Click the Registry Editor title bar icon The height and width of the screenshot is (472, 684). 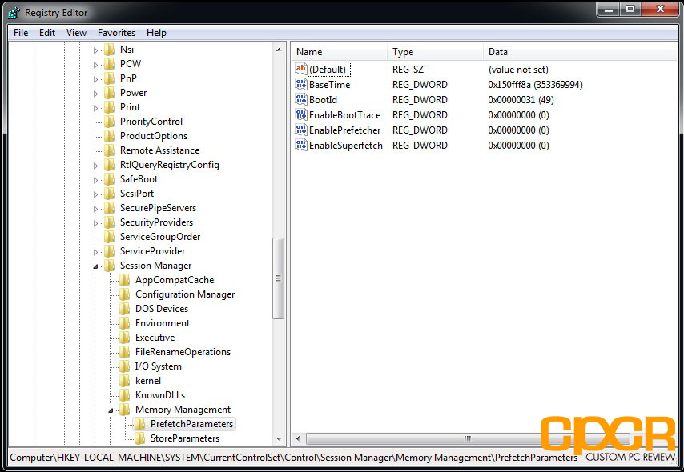(x=14, y=13)
